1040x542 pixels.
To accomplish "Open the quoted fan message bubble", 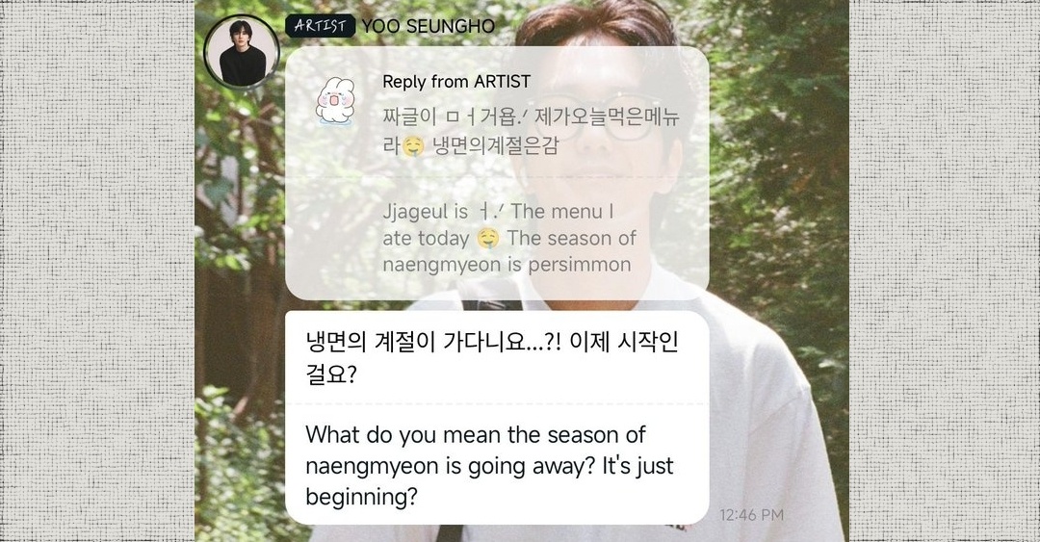I will point(497,173).
